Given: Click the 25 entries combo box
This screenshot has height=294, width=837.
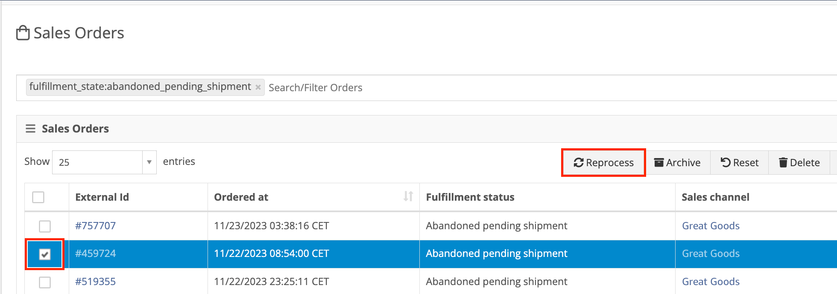Looking at the screenshot, I should pyautogui.click(x=104, y=162).
